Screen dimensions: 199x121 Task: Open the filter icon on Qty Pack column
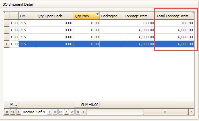pos(97,14)
